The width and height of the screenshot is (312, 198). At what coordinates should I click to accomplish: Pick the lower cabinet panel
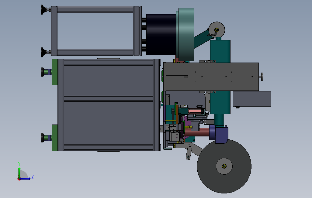pos(109,123)
